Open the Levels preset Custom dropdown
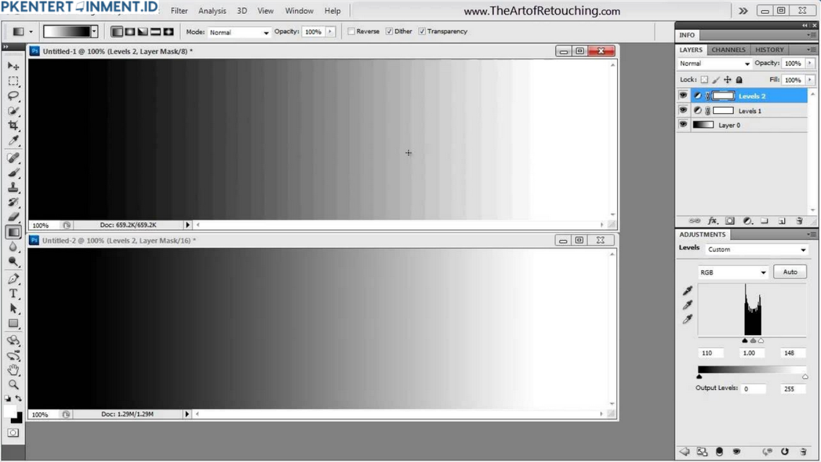 [757, 249]
